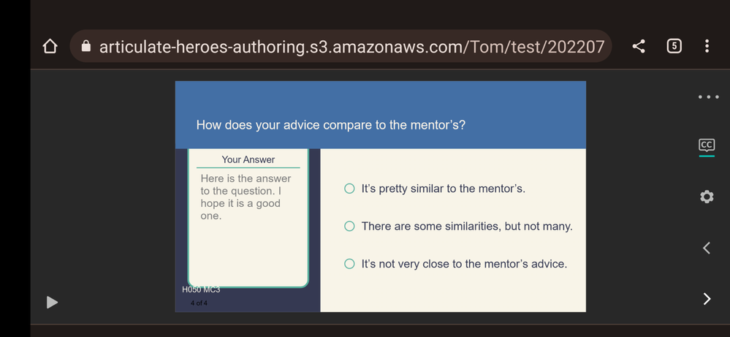
Task: Open the player settings gear
Action: pos(707,197)
